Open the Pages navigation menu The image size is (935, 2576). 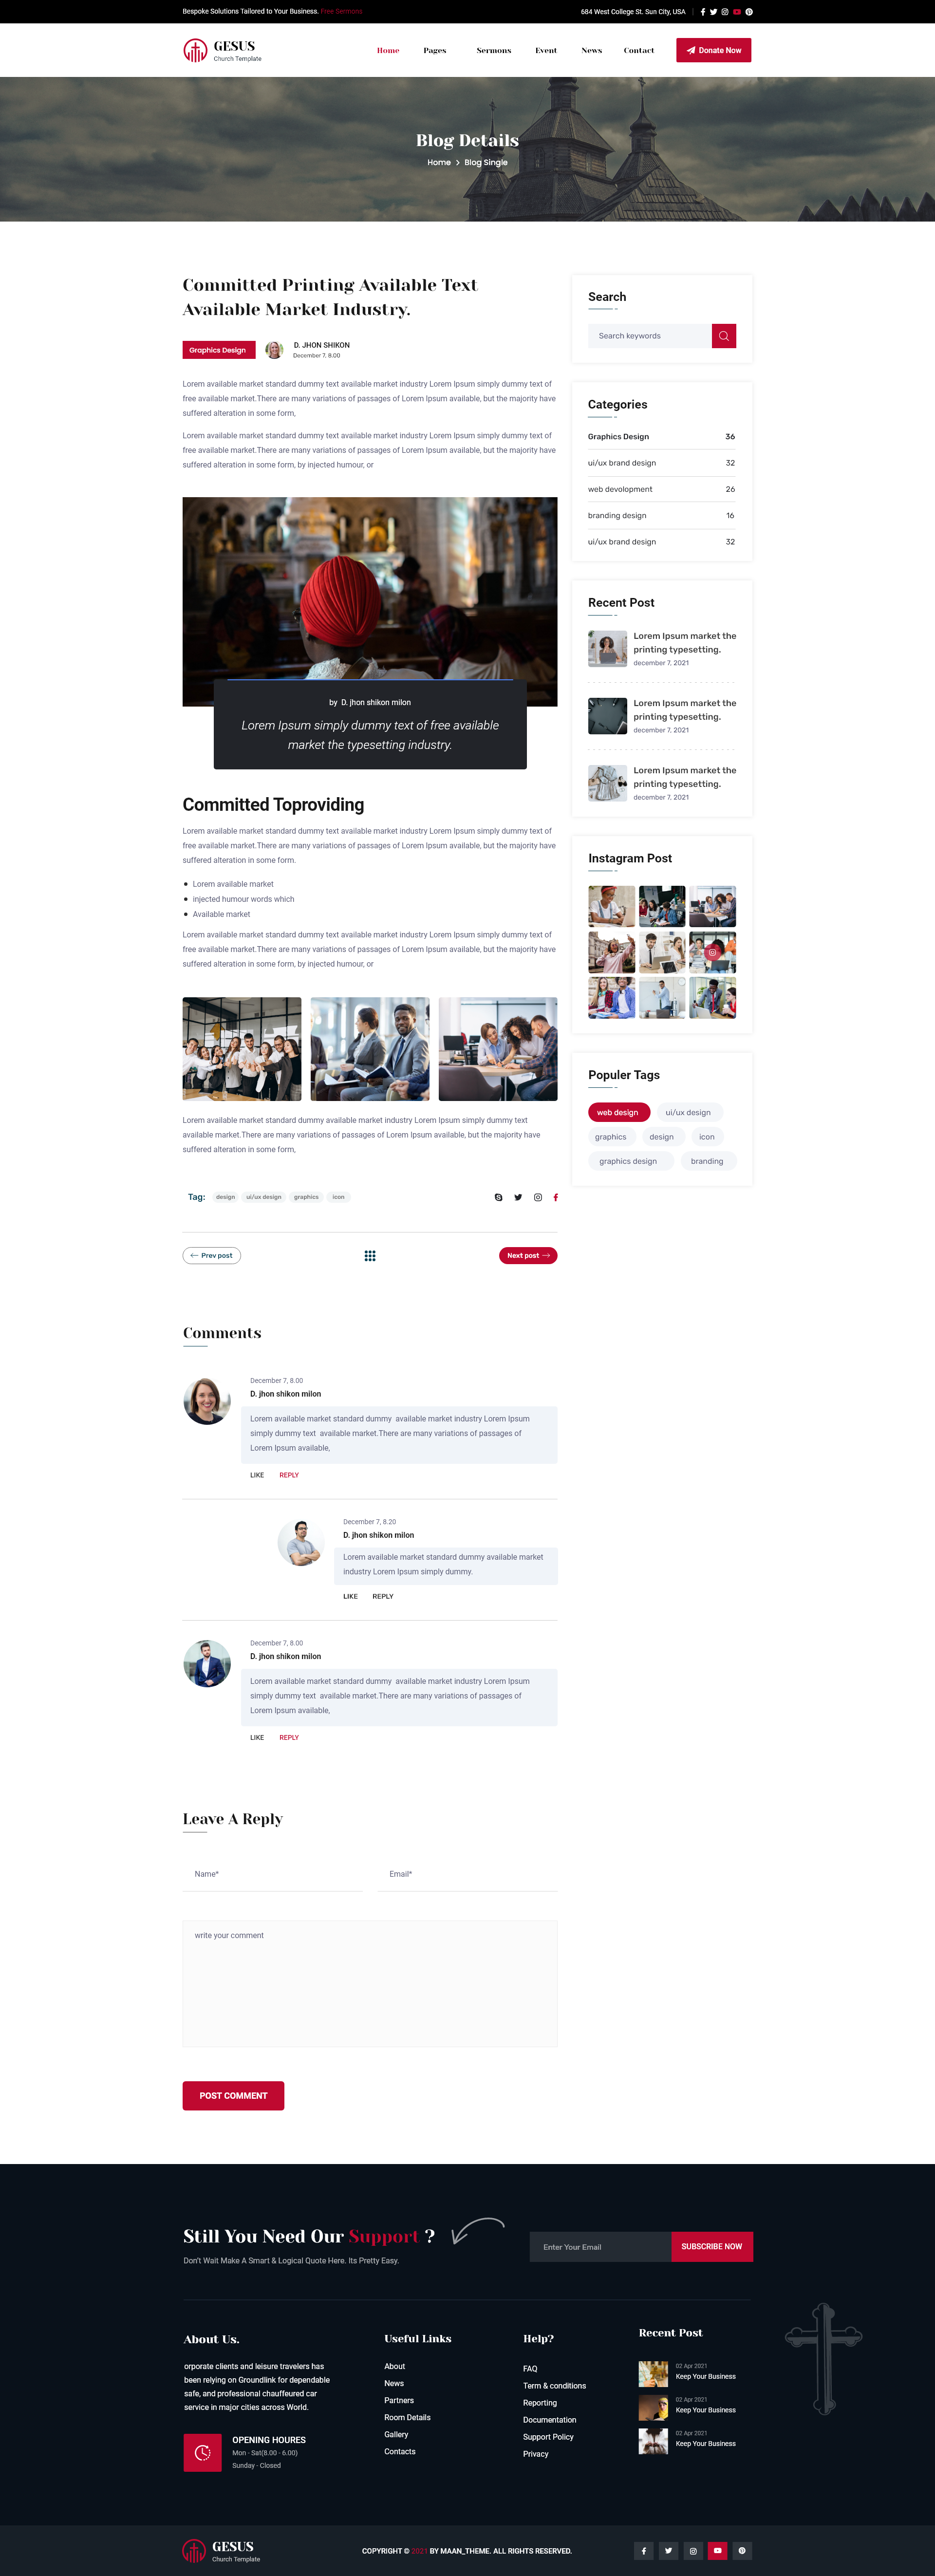click(x=435, y=50)
